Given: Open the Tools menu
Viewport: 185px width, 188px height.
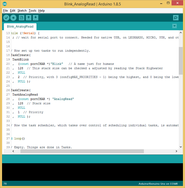Looking at the screenshot, I should click(32, 11).
